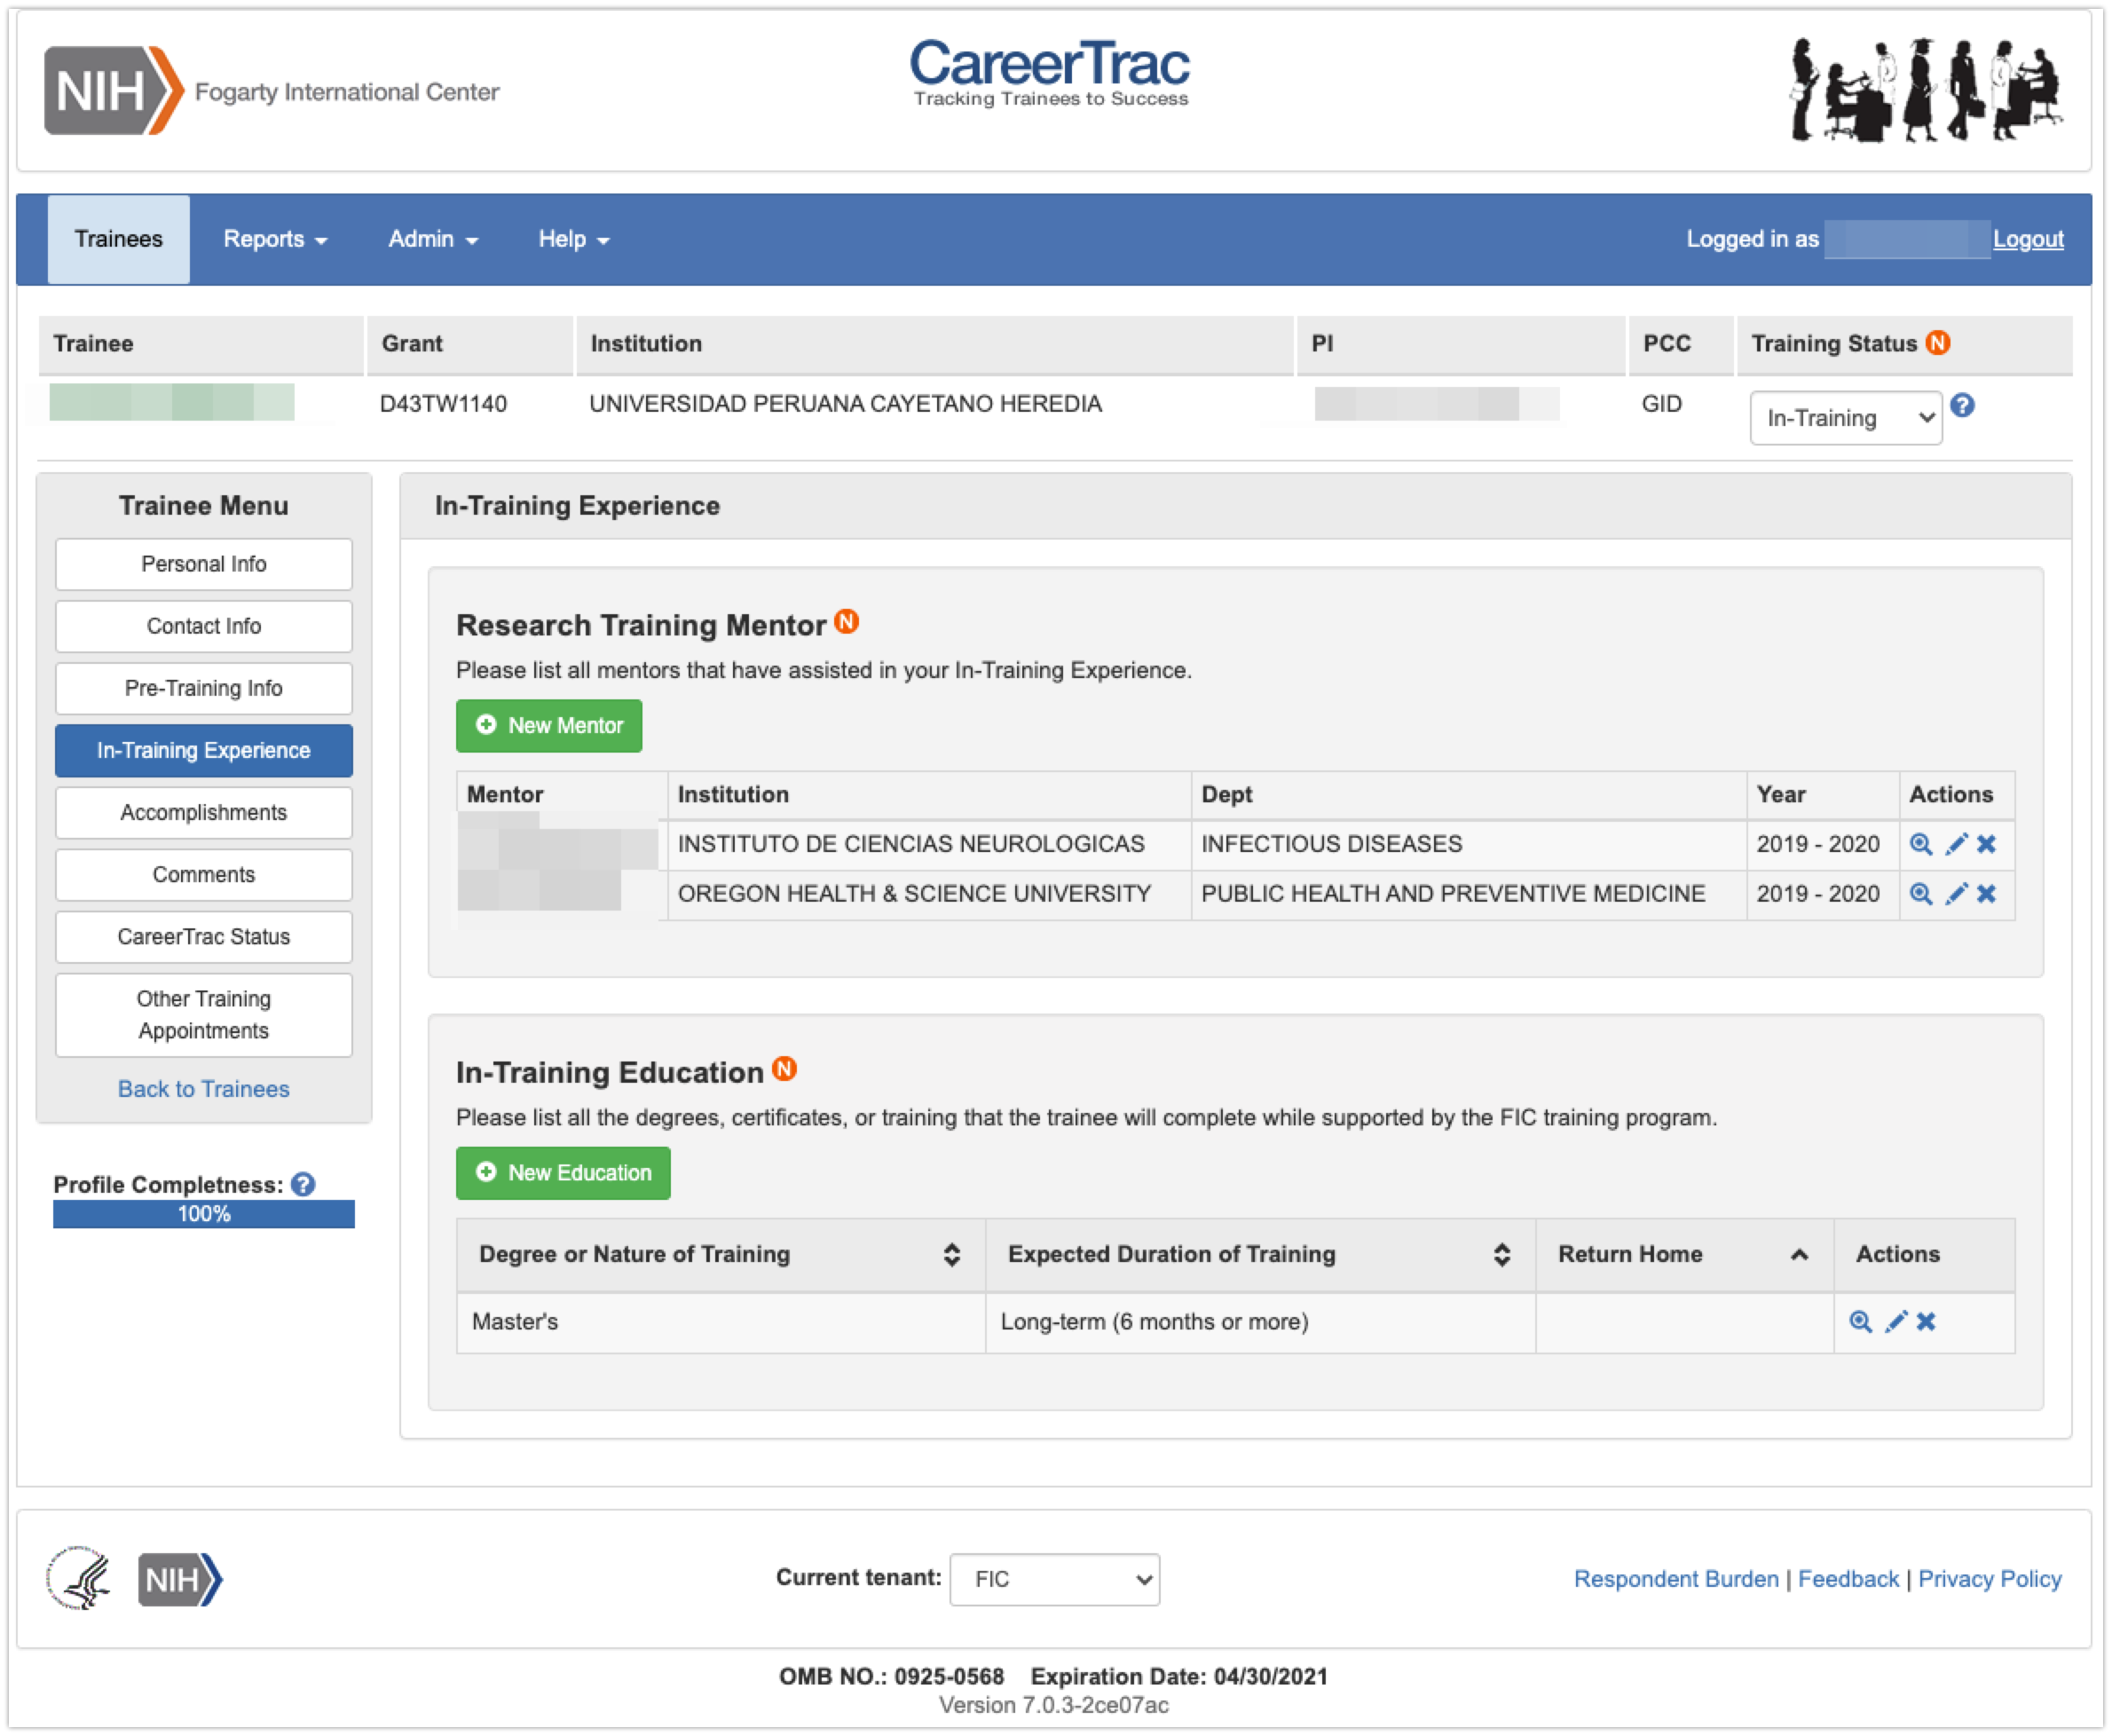Open the Current tenant FIC dropdown
Image resolution: width=2112 pixels, height=1736 pixels.
pyautogui.click(x=1054, y=1580)
